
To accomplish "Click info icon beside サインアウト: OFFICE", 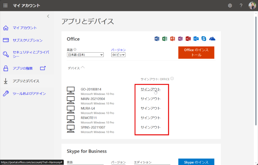I will click(172, 79).
